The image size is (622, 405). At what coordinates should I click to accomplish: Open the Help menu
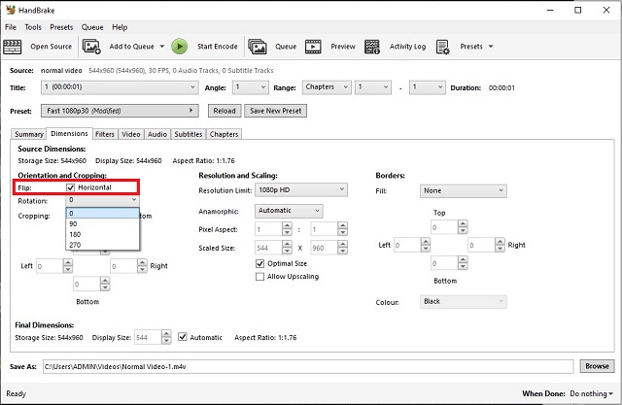pyautogui.click(x=120, y=27)
